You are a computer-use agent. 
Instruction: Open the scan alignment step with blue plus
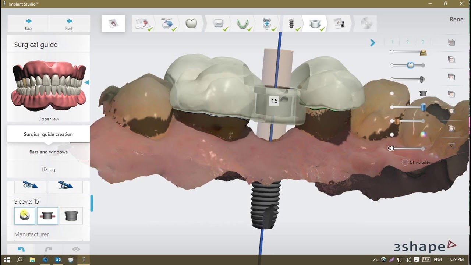coord(267,24)
